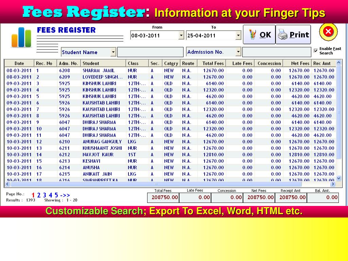
Task: Click table scroll down arrow
Action: (338, 178)
